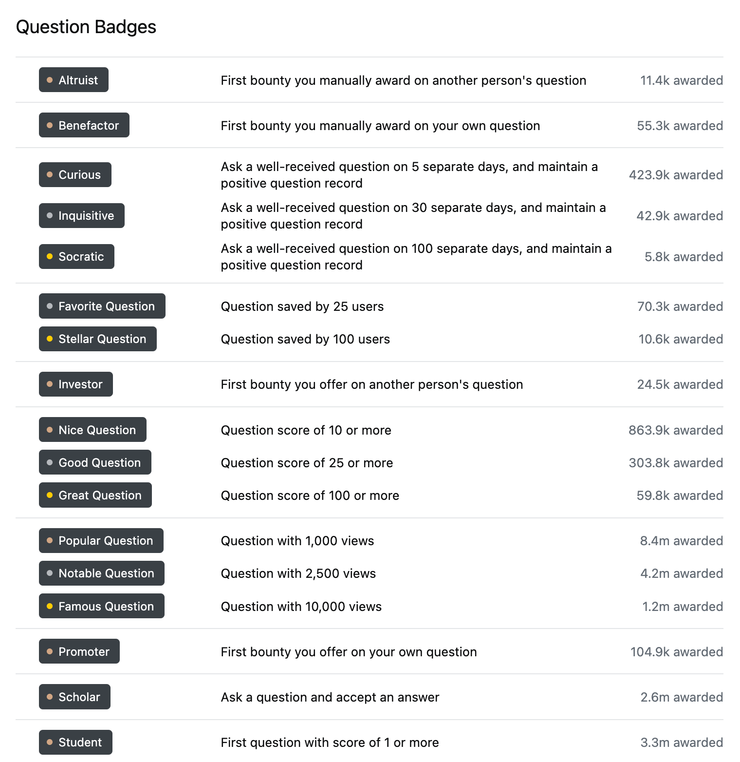The height and width of the screenshot is (762, 740).
Task: Click the Curious bronze badge
Action: point(75,174)
